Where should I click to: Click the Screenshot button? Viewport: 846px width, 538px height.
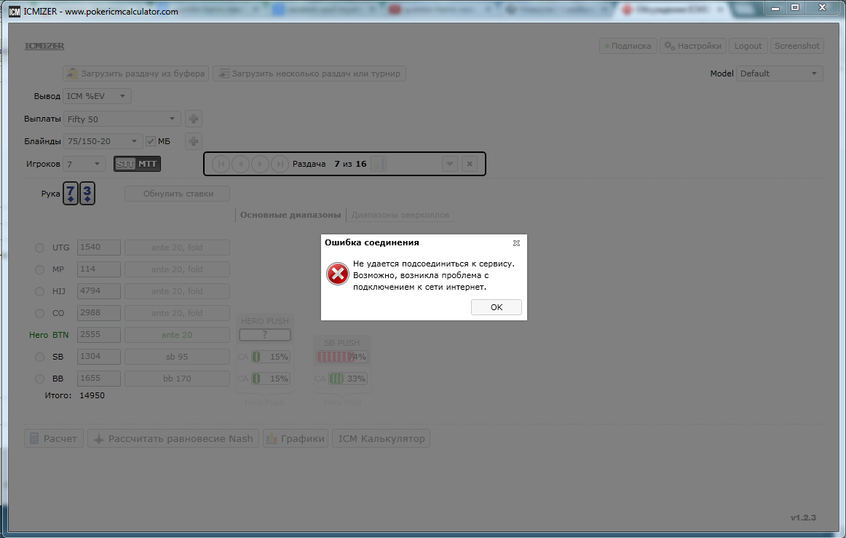[796, 46]
